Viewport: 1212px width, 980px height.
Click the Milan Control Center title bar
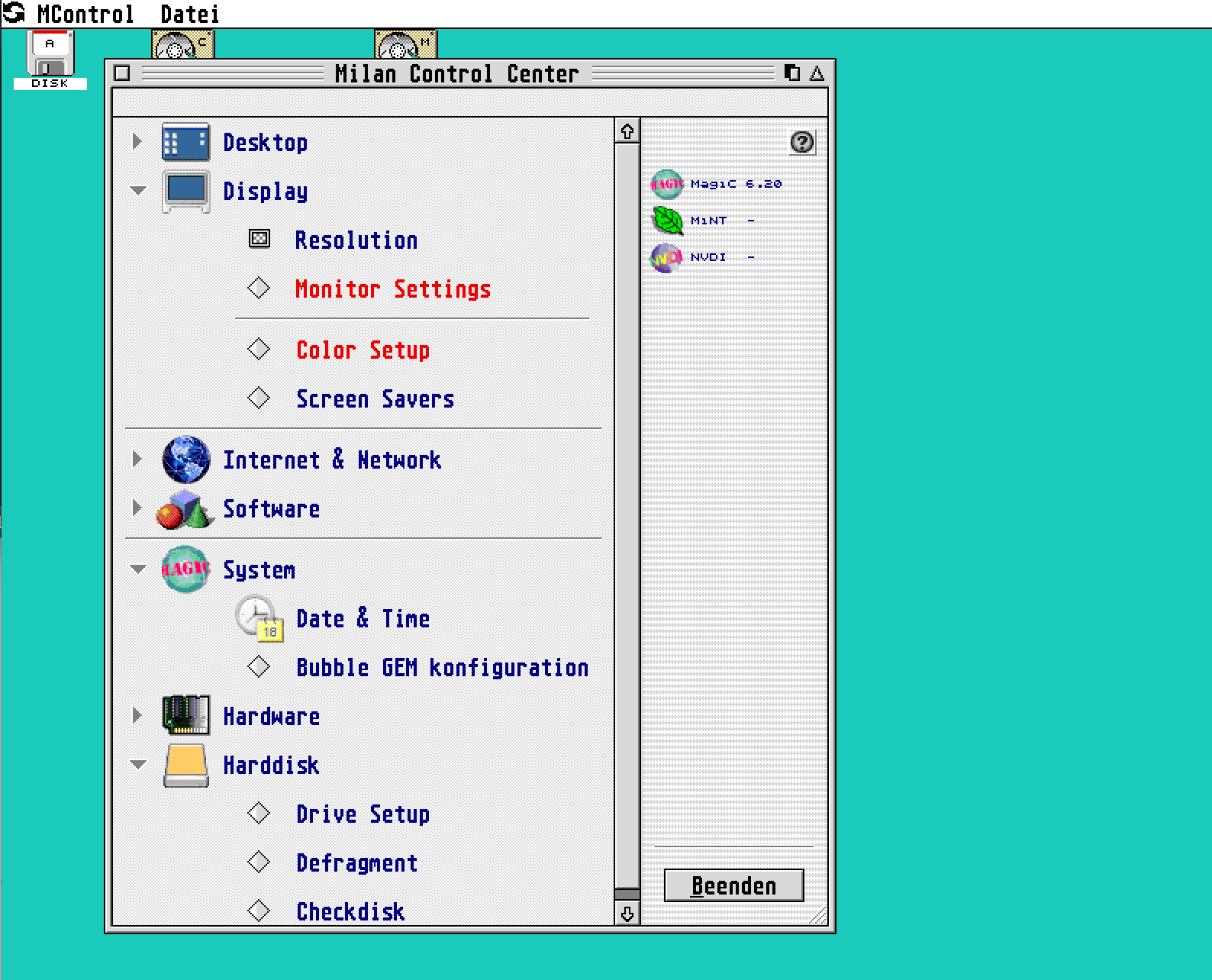pyautogui.click(x=456, y=73)
